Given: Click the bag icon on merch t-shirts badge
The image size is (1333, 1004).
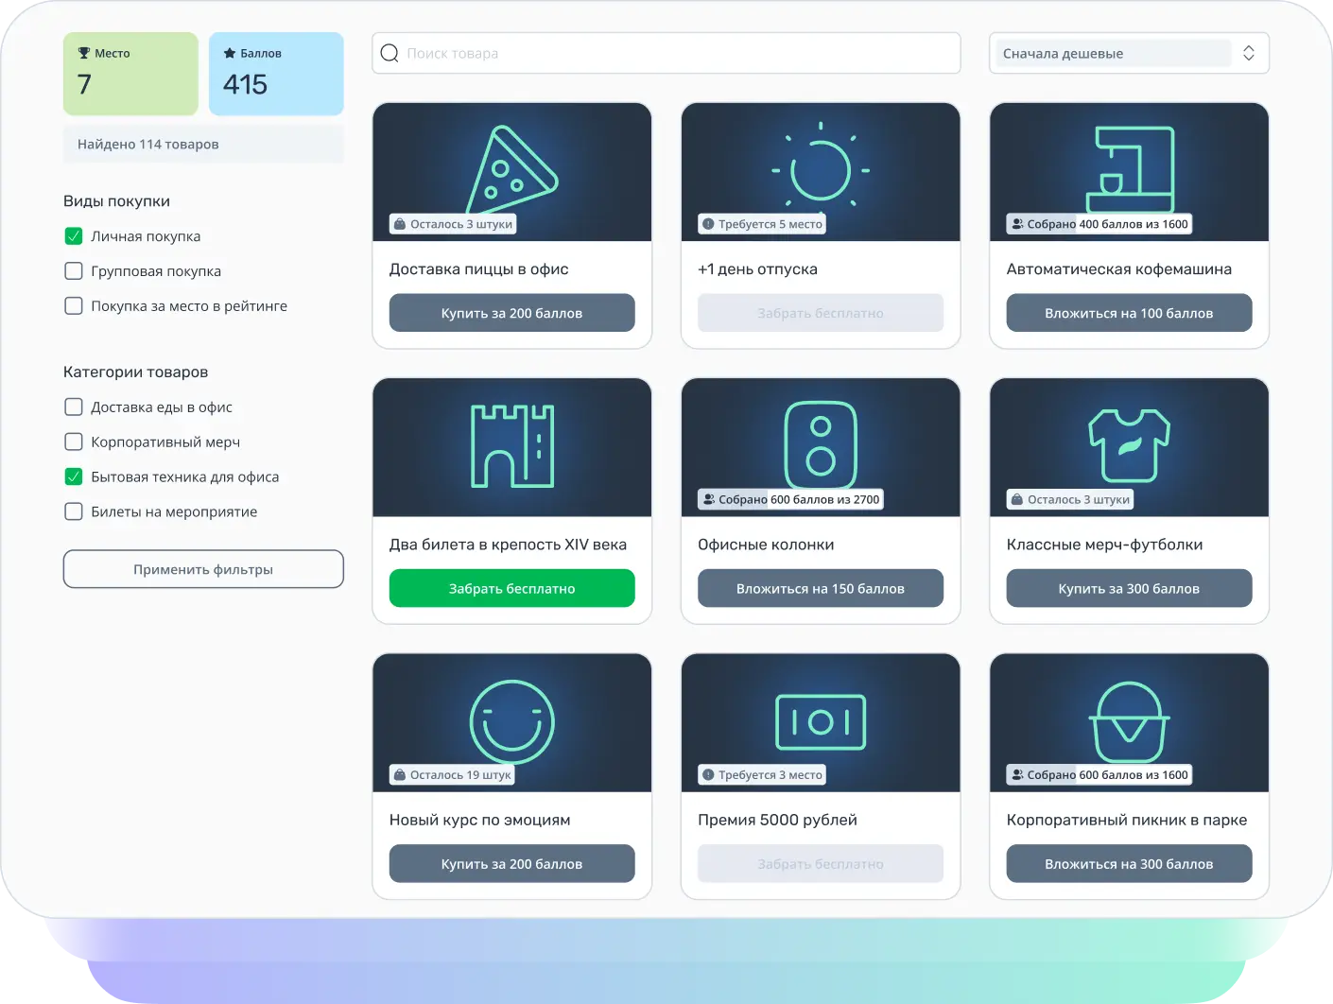Looking at the screenshot, I should 1017,499.
